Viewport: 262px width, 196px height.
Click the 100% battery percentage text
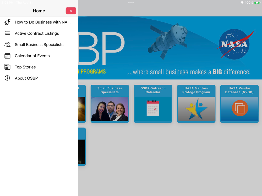pos(249,3)
